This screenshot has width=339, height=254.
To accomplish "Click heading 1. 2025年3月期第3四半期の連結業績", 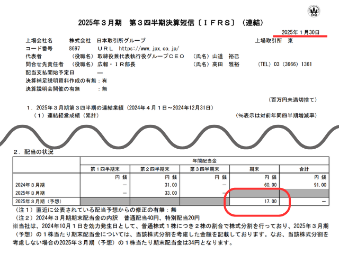I will (x=120, y=108).
